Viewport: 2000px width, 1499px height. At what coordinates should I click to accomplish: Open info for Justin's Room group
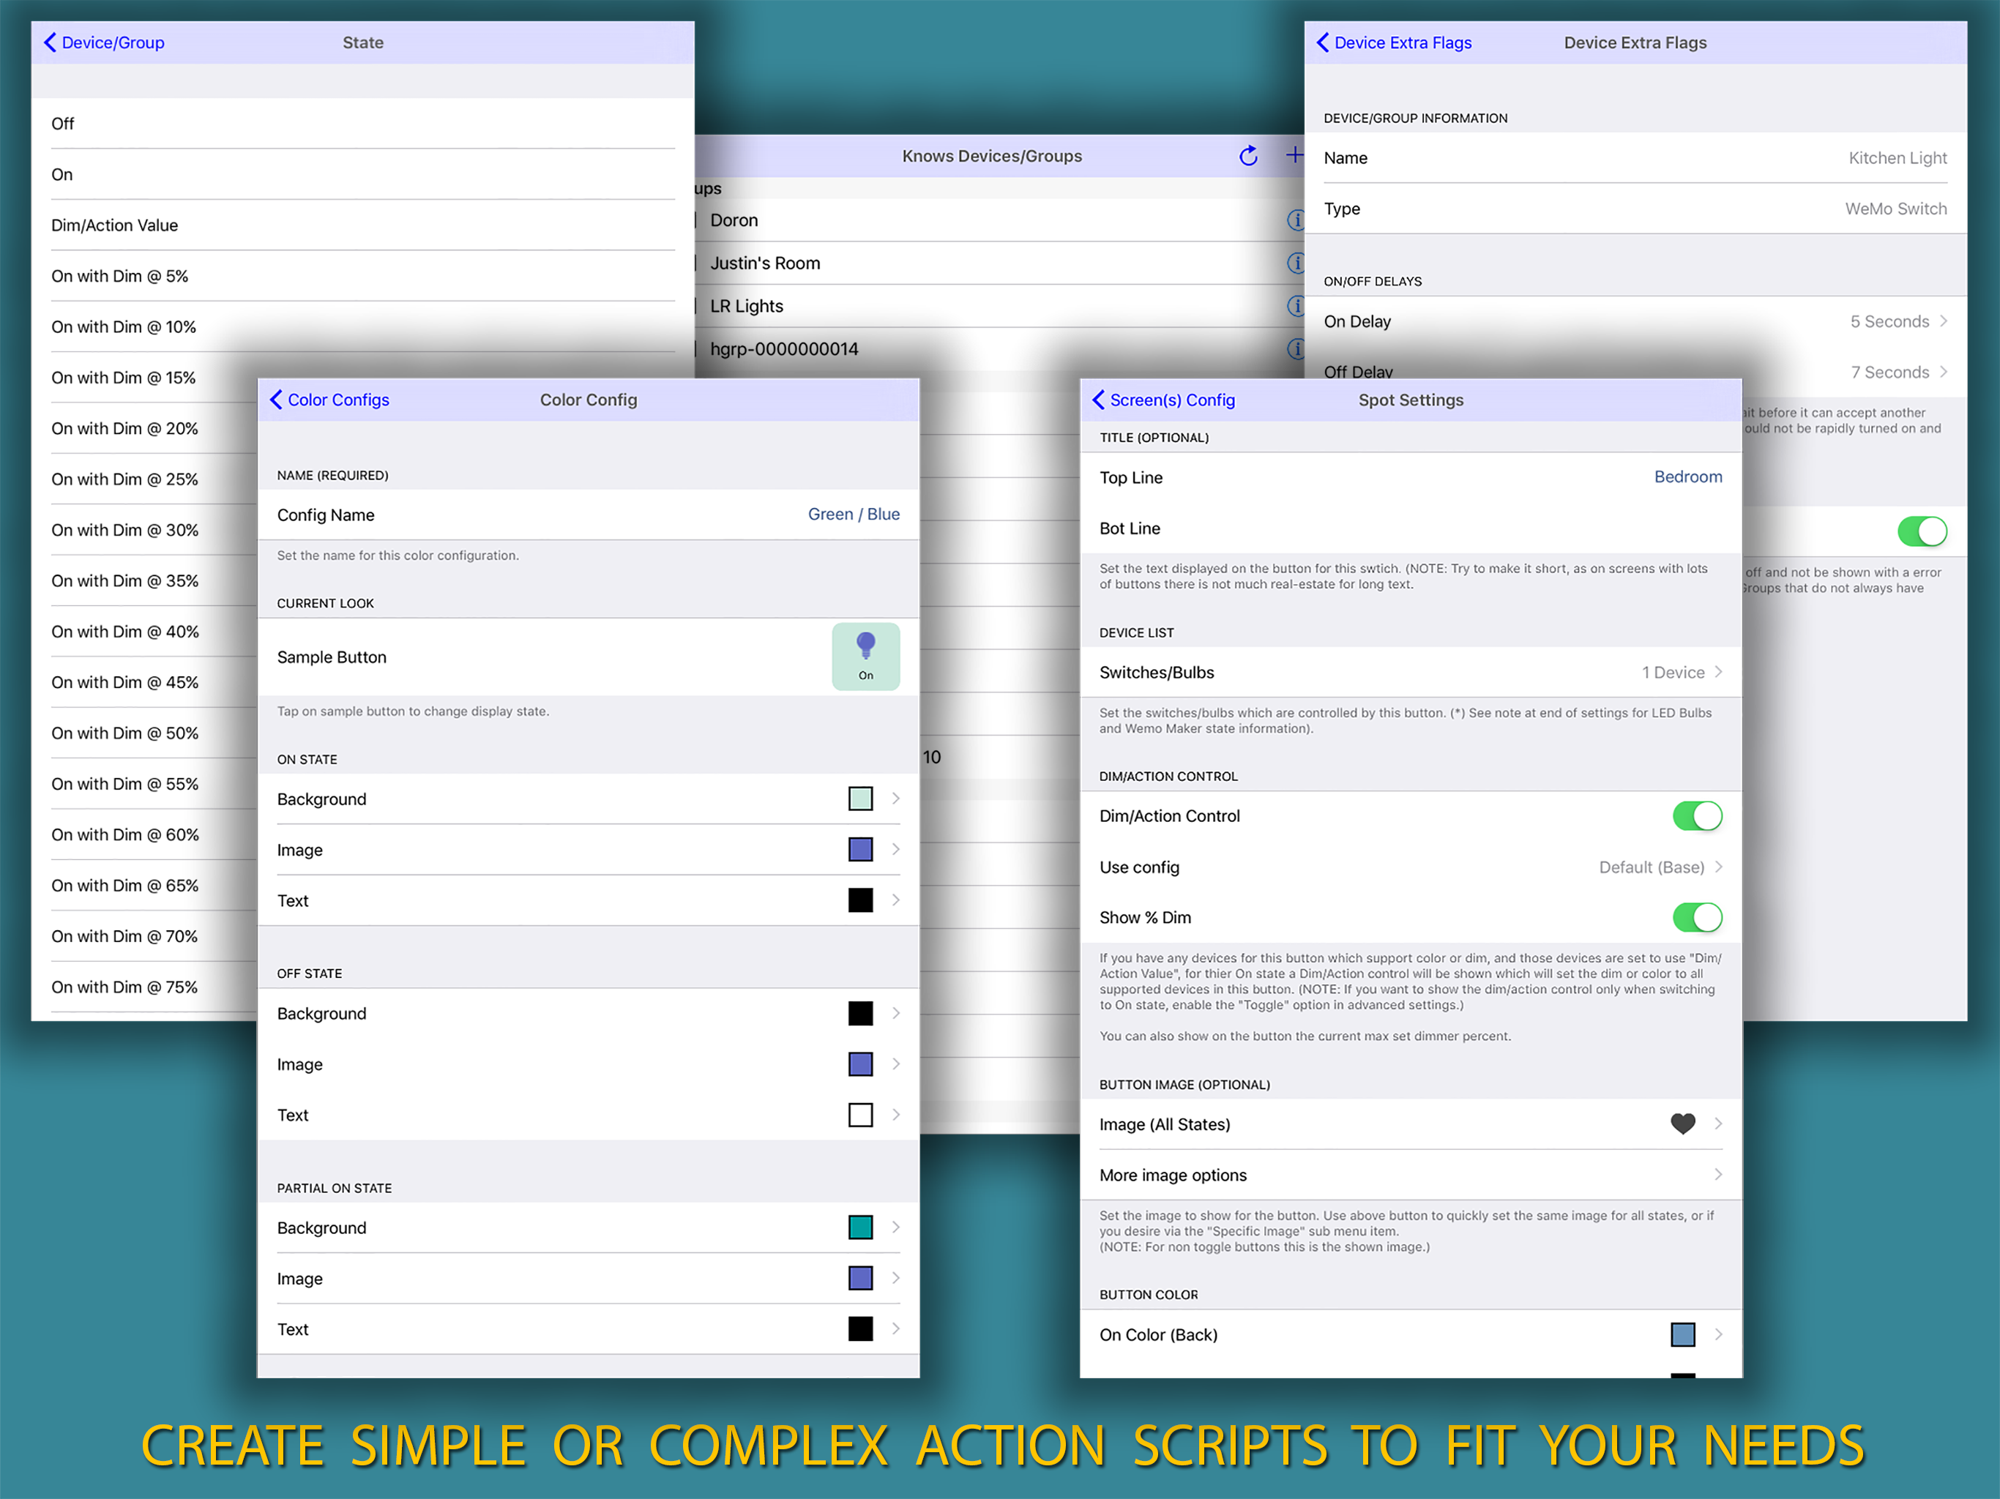pyautogui.click(x=1295, y=263)
